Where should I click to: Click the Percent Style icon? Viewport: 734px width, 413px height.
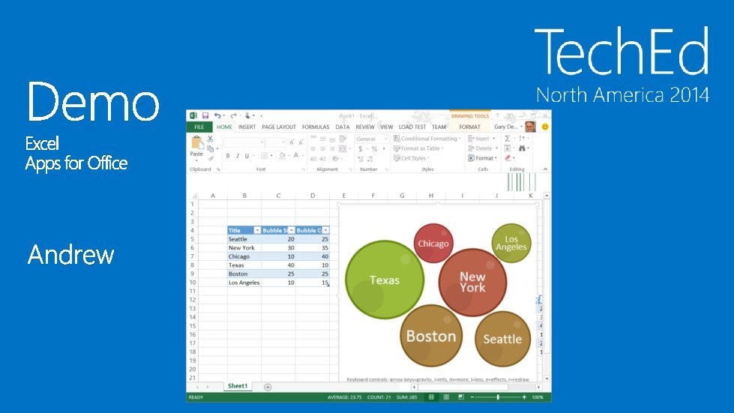(x=374, y=148)
